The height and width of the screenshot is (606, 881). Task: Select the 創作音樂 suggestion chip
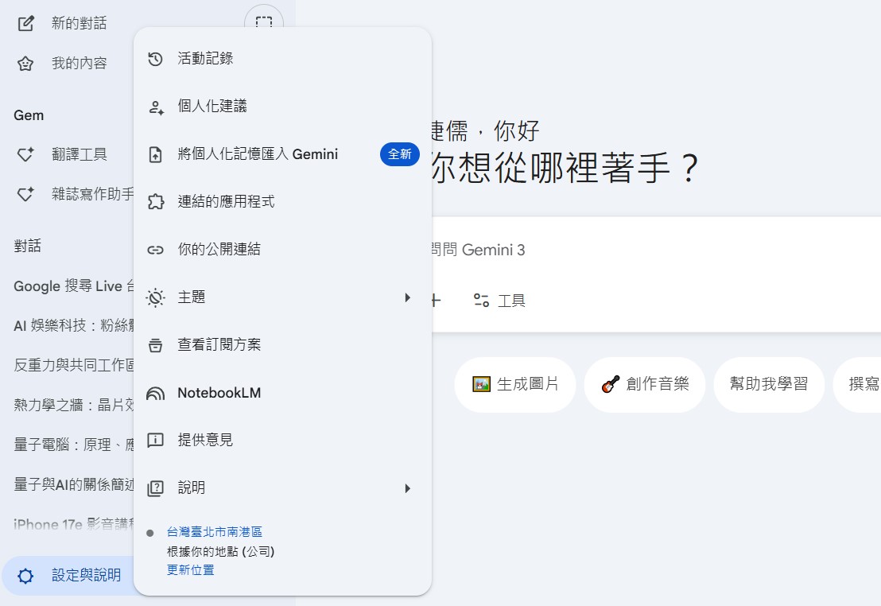(644, 384)
